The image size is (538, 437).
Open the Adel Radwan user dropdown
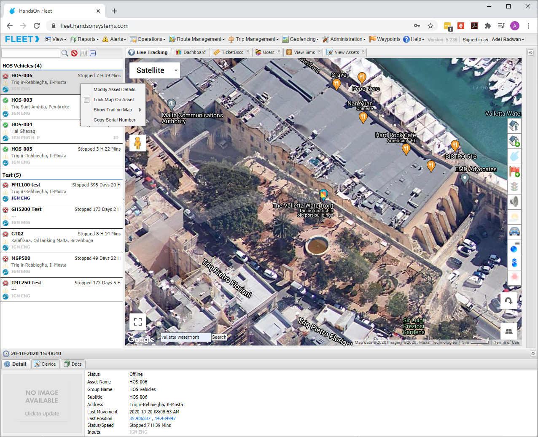[x=508, y=40]
